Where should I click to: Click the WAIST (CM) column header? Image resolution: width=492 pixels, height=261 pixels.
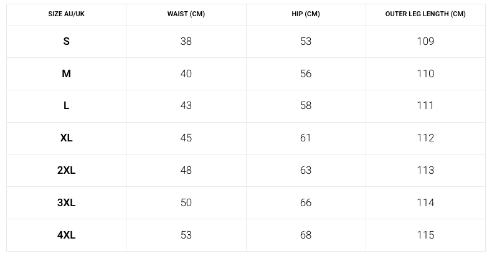click(x=186, y=14)
